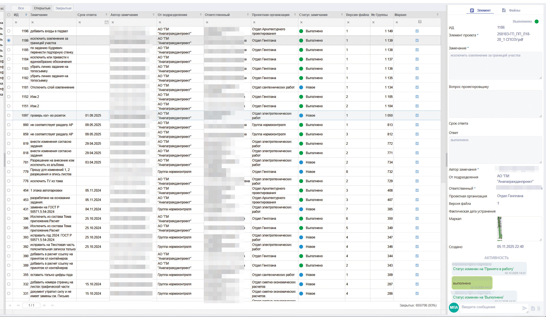Go to the first page of the grid
Image resolution: width=546 pixels, height=317 pixels.
10,305
